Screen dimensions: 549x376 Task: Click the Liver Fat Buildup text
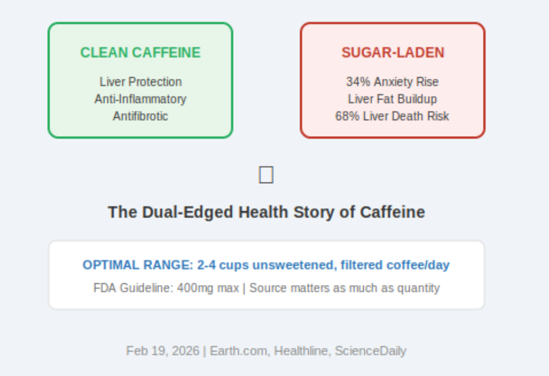[x=392, y=99]
